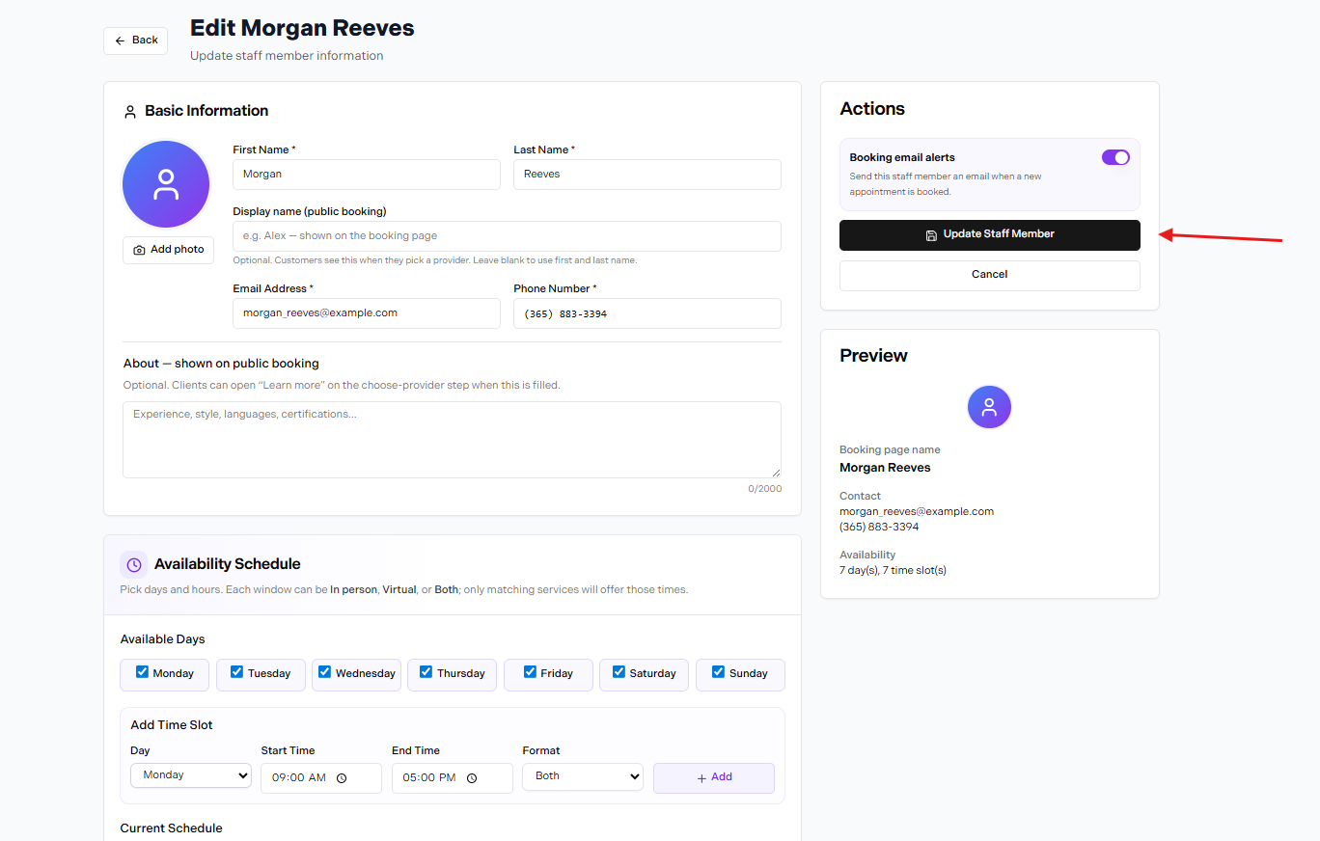Go back using the Back button
The image size is (1320, 841).
pyautogui.click(x=135, y=41)
